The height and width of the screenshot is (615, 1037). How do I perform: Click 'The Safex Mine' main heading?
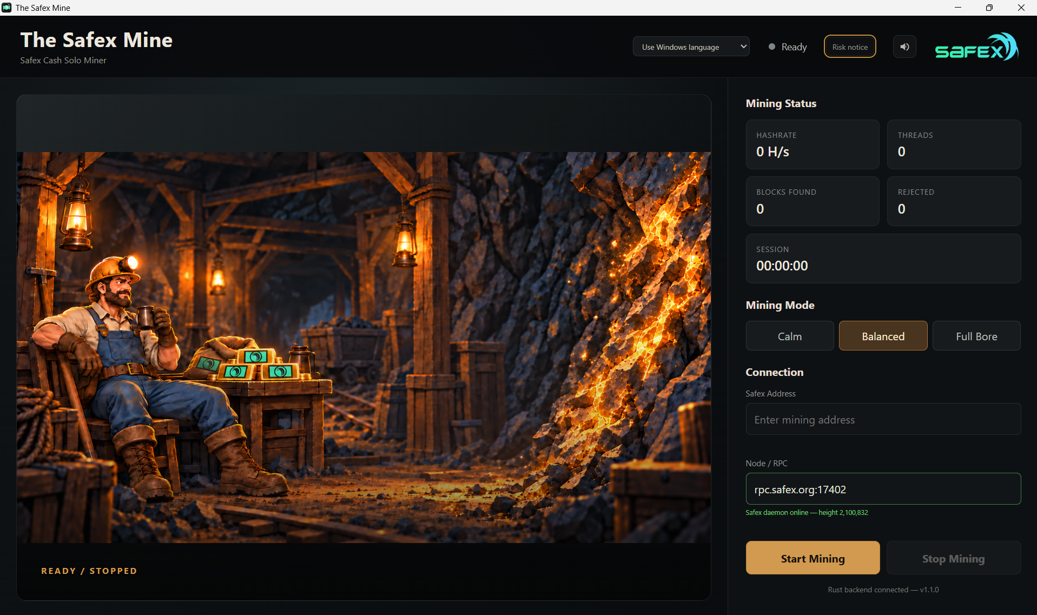[96, 40]
